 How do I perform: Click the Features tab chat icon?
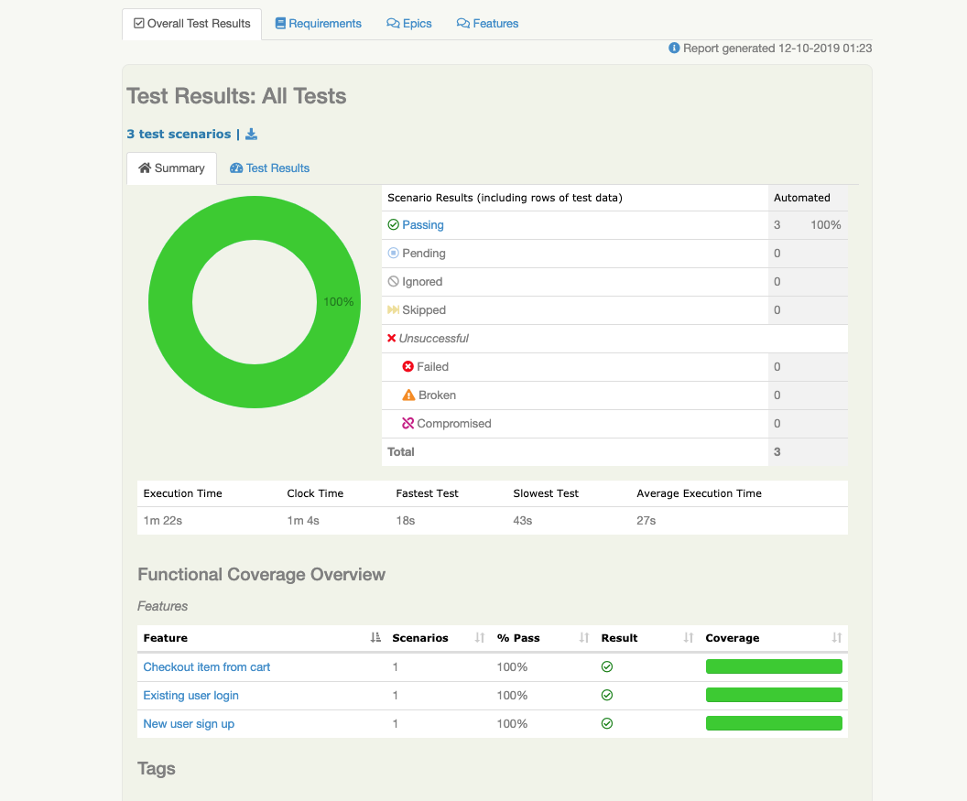click(463, 24)
